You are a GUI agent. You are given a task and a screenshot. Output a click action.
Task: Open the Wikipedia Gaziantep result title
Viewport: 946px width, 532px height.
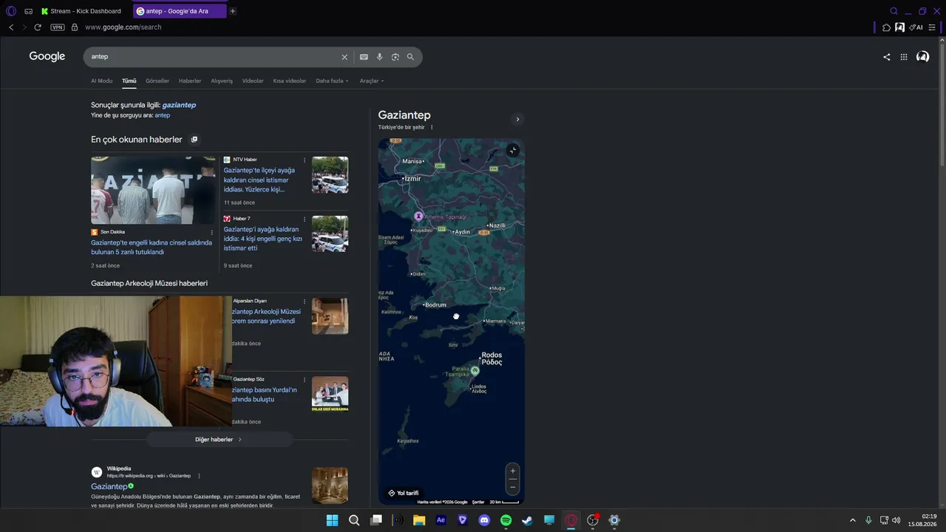(109, 487)
